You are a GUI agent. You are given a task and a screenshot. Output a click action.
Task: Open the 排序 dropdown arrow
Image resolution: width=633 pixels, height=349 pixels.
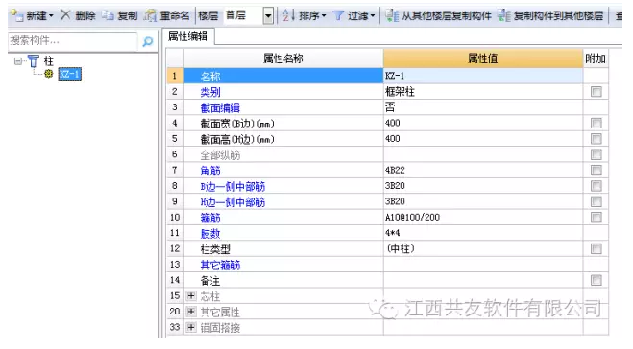pos(324,16)
